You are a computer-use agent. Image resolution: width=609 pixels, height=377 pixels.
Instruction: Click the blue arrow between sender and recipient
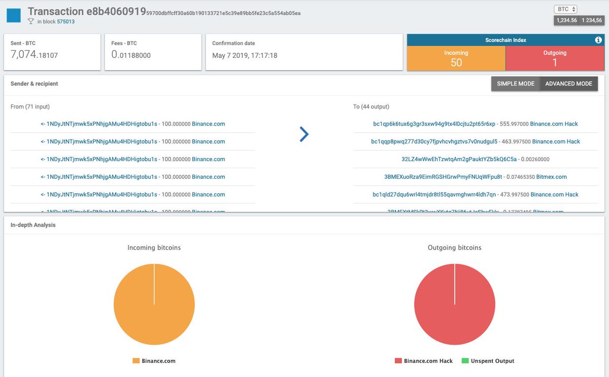point(304,134)
